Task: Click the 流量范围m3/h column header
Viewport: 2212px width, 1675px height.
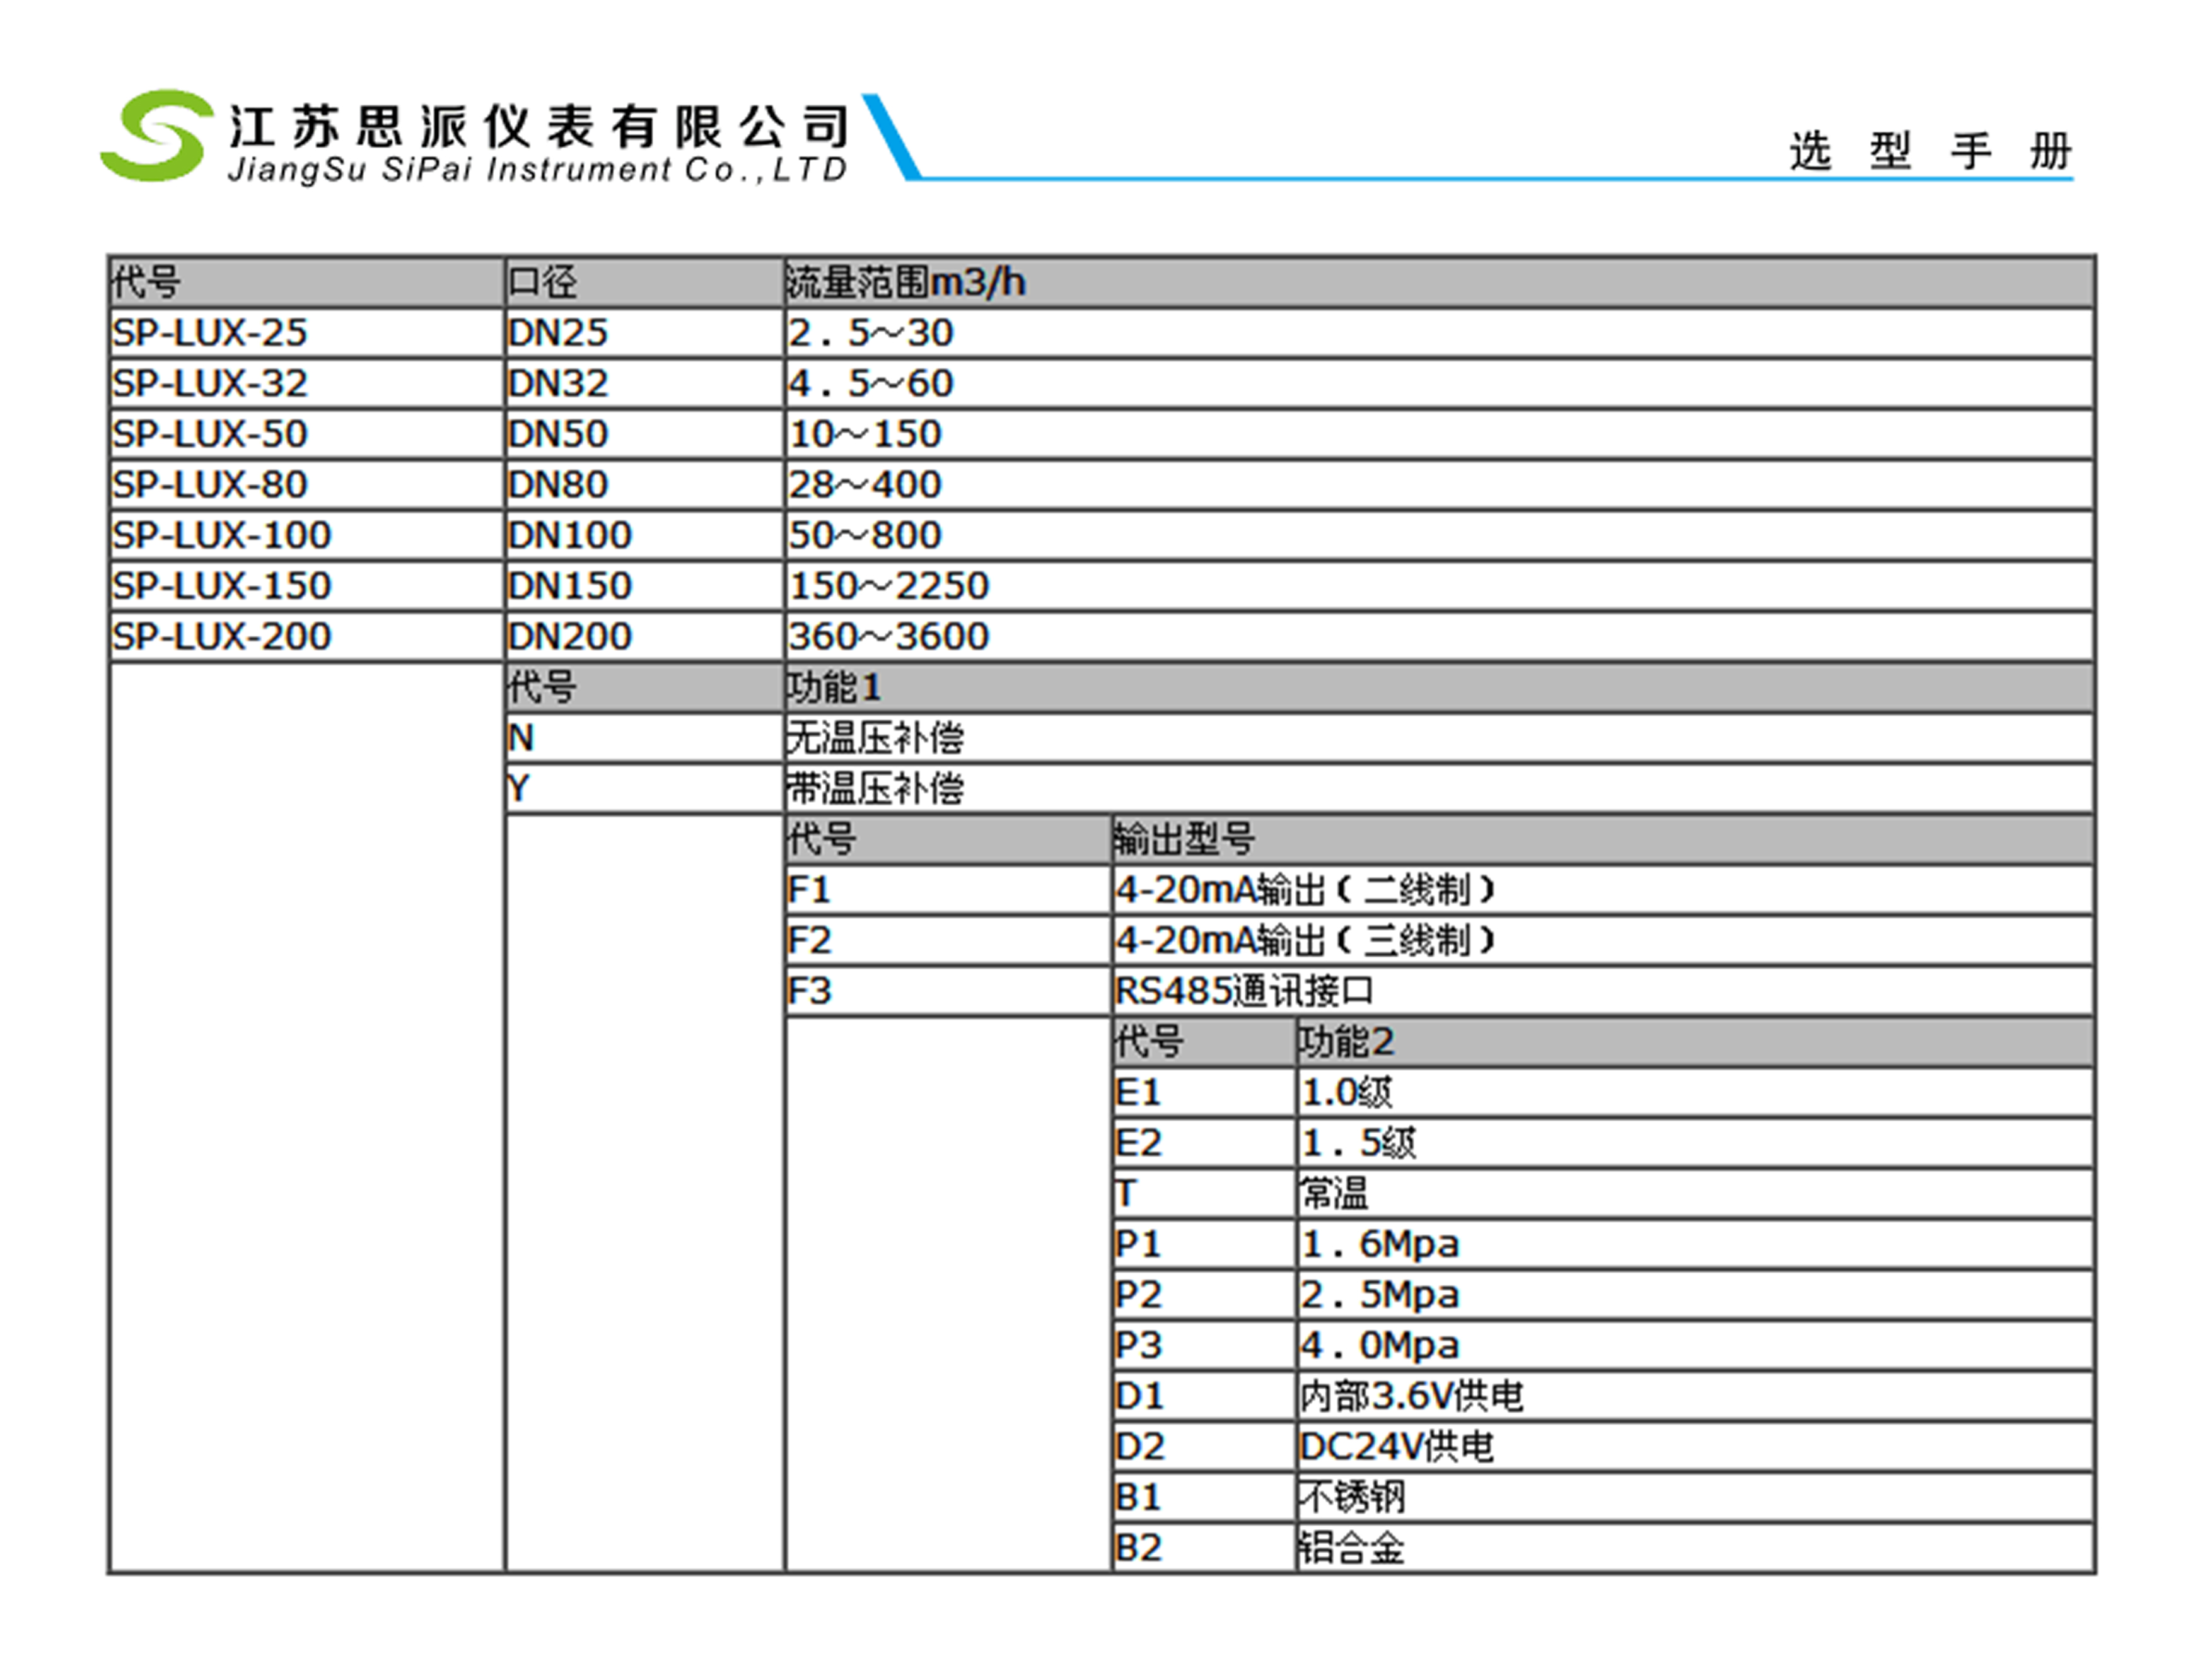Action: pos(1439,282)
